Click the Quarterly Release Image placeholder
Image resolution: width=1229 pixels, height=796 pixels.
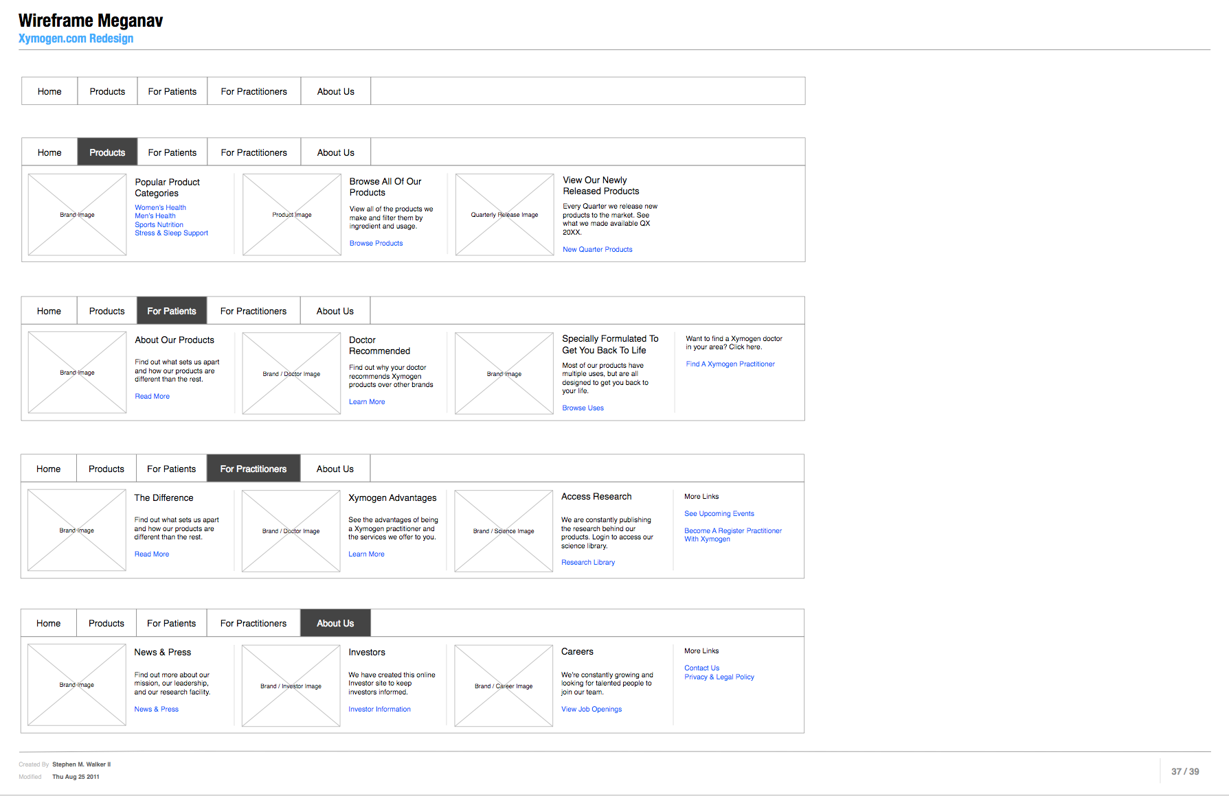[x=504, y=215]
